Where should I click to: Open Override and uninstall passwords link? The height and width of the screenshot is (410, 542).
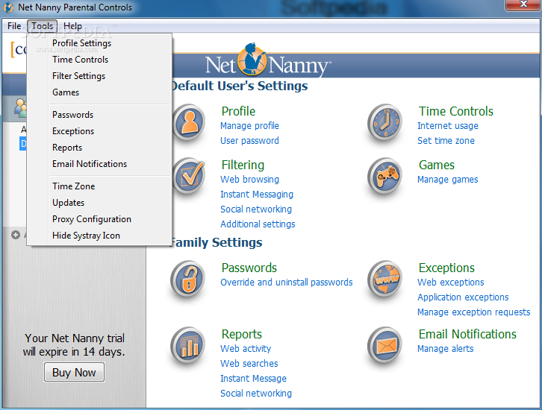(x=287, y=283)
